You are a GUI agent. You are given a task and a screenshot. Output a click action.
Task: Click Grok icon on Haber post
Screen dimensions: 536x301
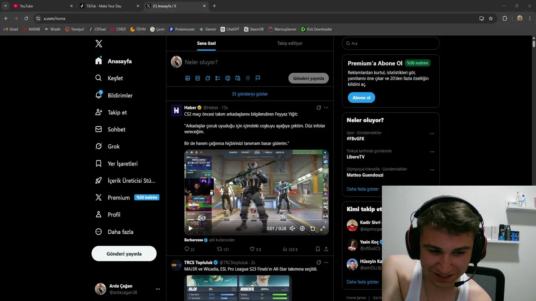click(319, 107)
